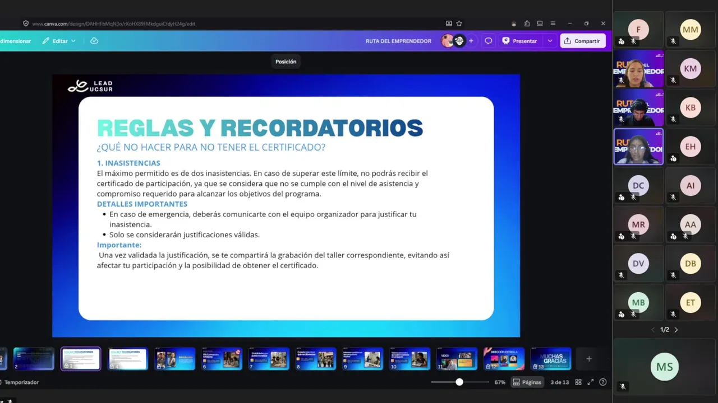Click the REGLAS Y RECORDATORIOS heading
Image resolution: width=718 pixels, height=403 pixels.
260,128
